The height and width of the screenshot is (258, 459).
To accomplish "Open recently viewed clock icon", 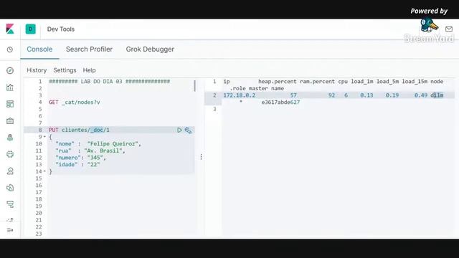I will coord(10,49).
